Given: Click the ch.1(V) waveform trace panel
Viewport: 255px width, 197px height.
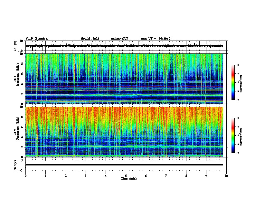Looking at the screenshot, I should tap(127, 46).
